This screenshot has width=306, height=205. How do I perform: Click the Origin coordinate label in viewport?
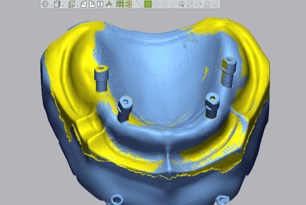point(191,40)
